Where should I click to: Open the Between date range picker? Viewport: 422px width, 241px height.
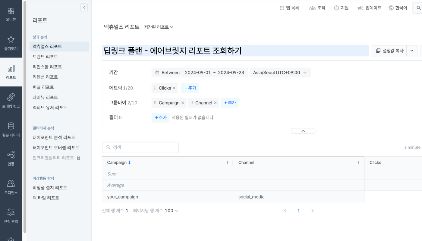point(200,73)
